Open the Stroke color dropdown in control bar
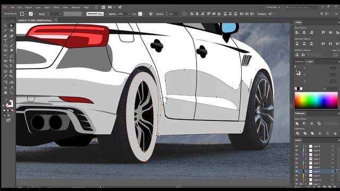The image size is (340, 191). coord(35,14)
